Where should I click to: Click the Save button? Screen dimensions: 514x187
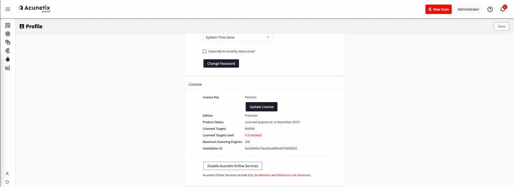[502, 26]
